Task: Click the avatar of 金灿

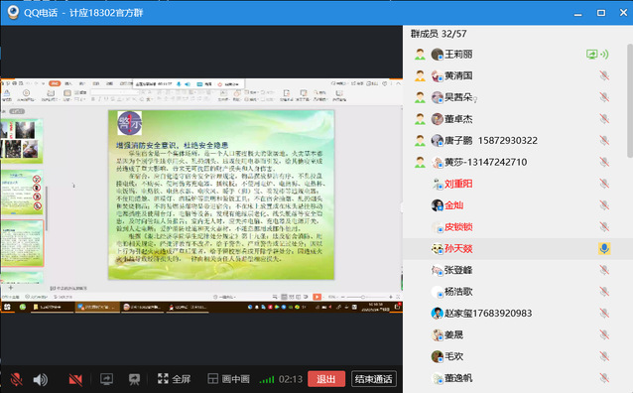Action: click(438, 205)
